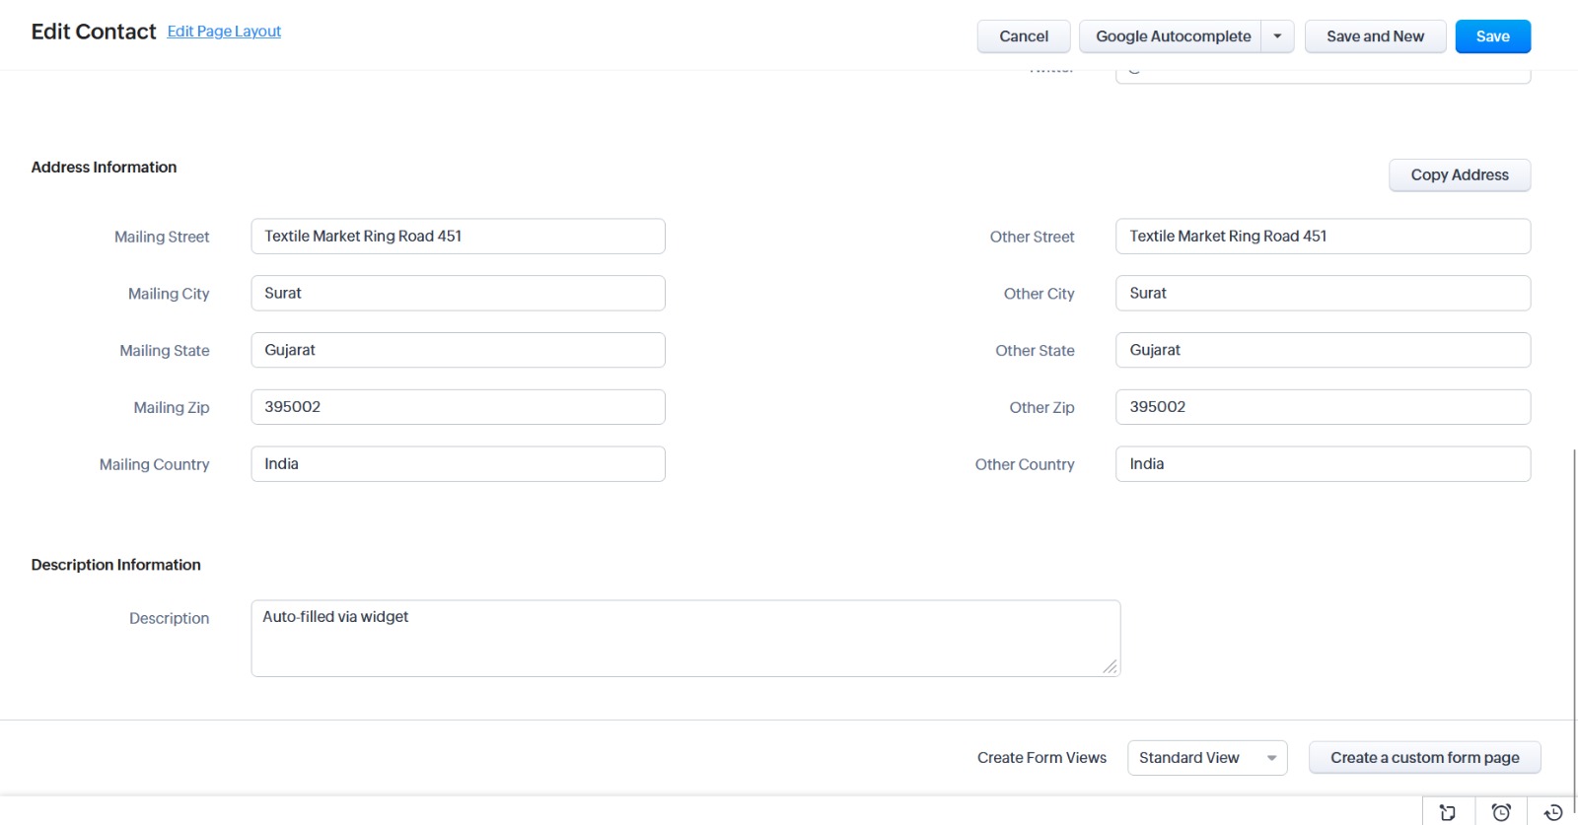Click Create a custom form page

(x=1424, y=758)
